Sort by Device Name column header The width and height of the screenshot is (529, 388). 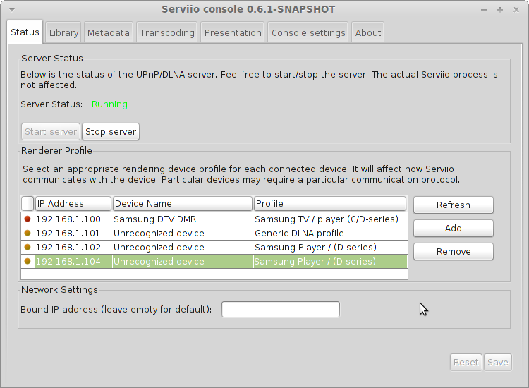tap(183, 203)
